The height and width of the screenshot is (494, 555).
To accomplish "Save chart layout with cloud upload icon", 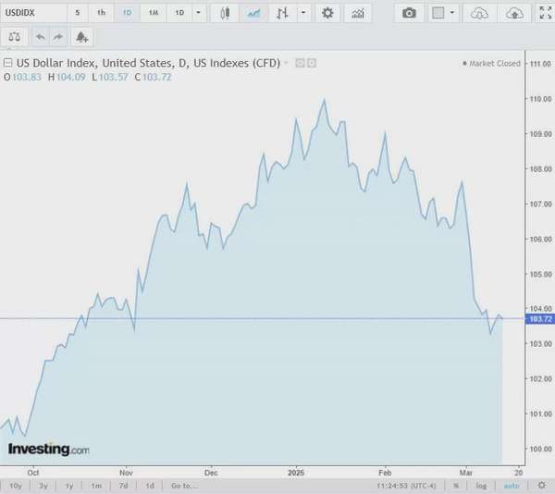I will [514, 13].
